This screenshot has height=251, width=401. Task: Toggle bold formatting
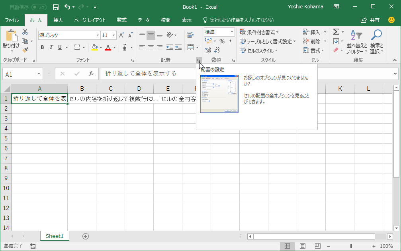(x=42, y=47)
